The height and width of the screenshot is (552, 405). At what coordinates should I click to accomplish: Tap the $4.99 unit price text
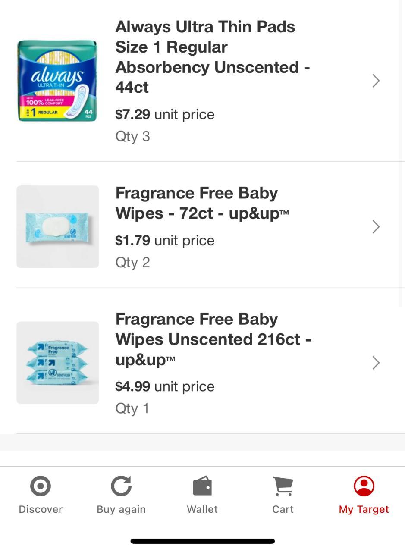165,386
